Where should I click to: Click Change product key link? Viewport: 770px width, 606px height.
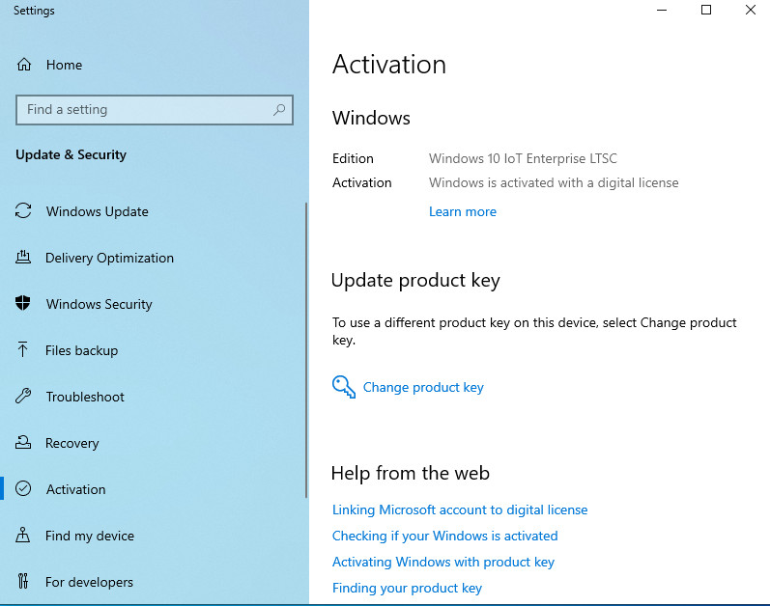pyautogui.click(x=423, y=387)
